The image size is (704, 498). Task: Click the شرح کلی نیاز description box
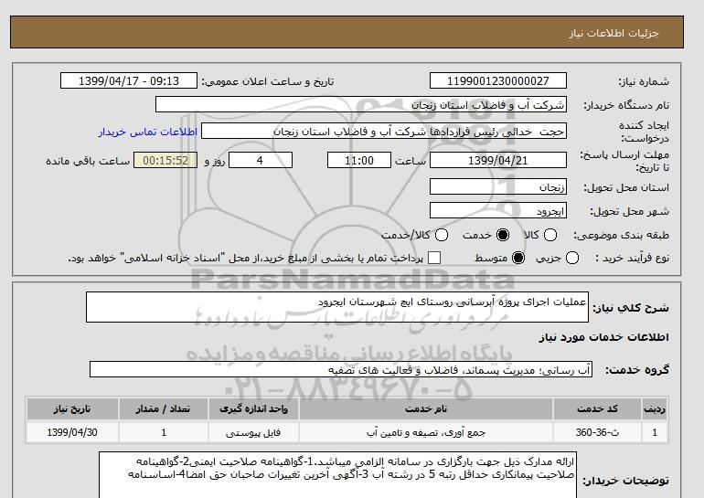click(337, 307)
